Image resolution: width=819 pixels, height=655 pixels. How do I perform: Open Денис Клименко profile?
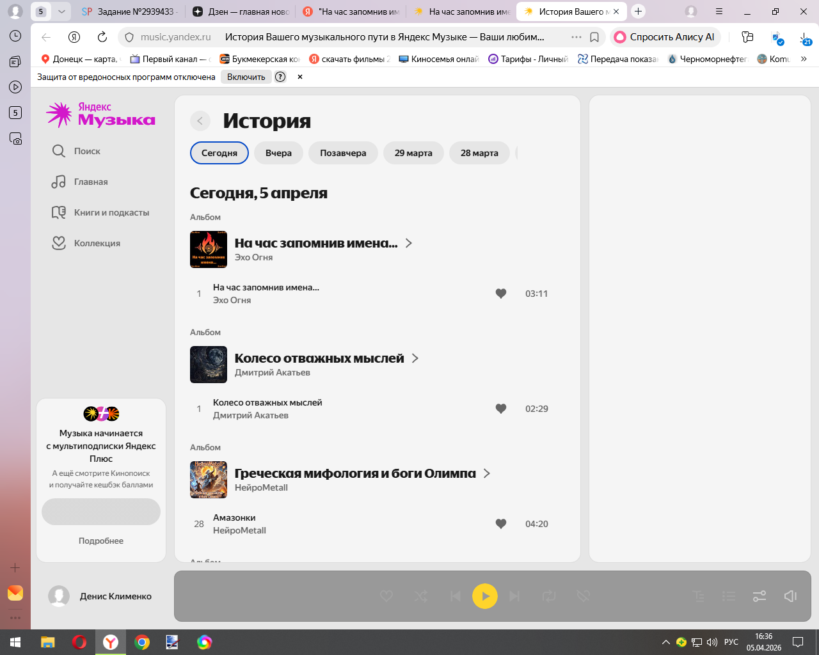pos(100,596)
